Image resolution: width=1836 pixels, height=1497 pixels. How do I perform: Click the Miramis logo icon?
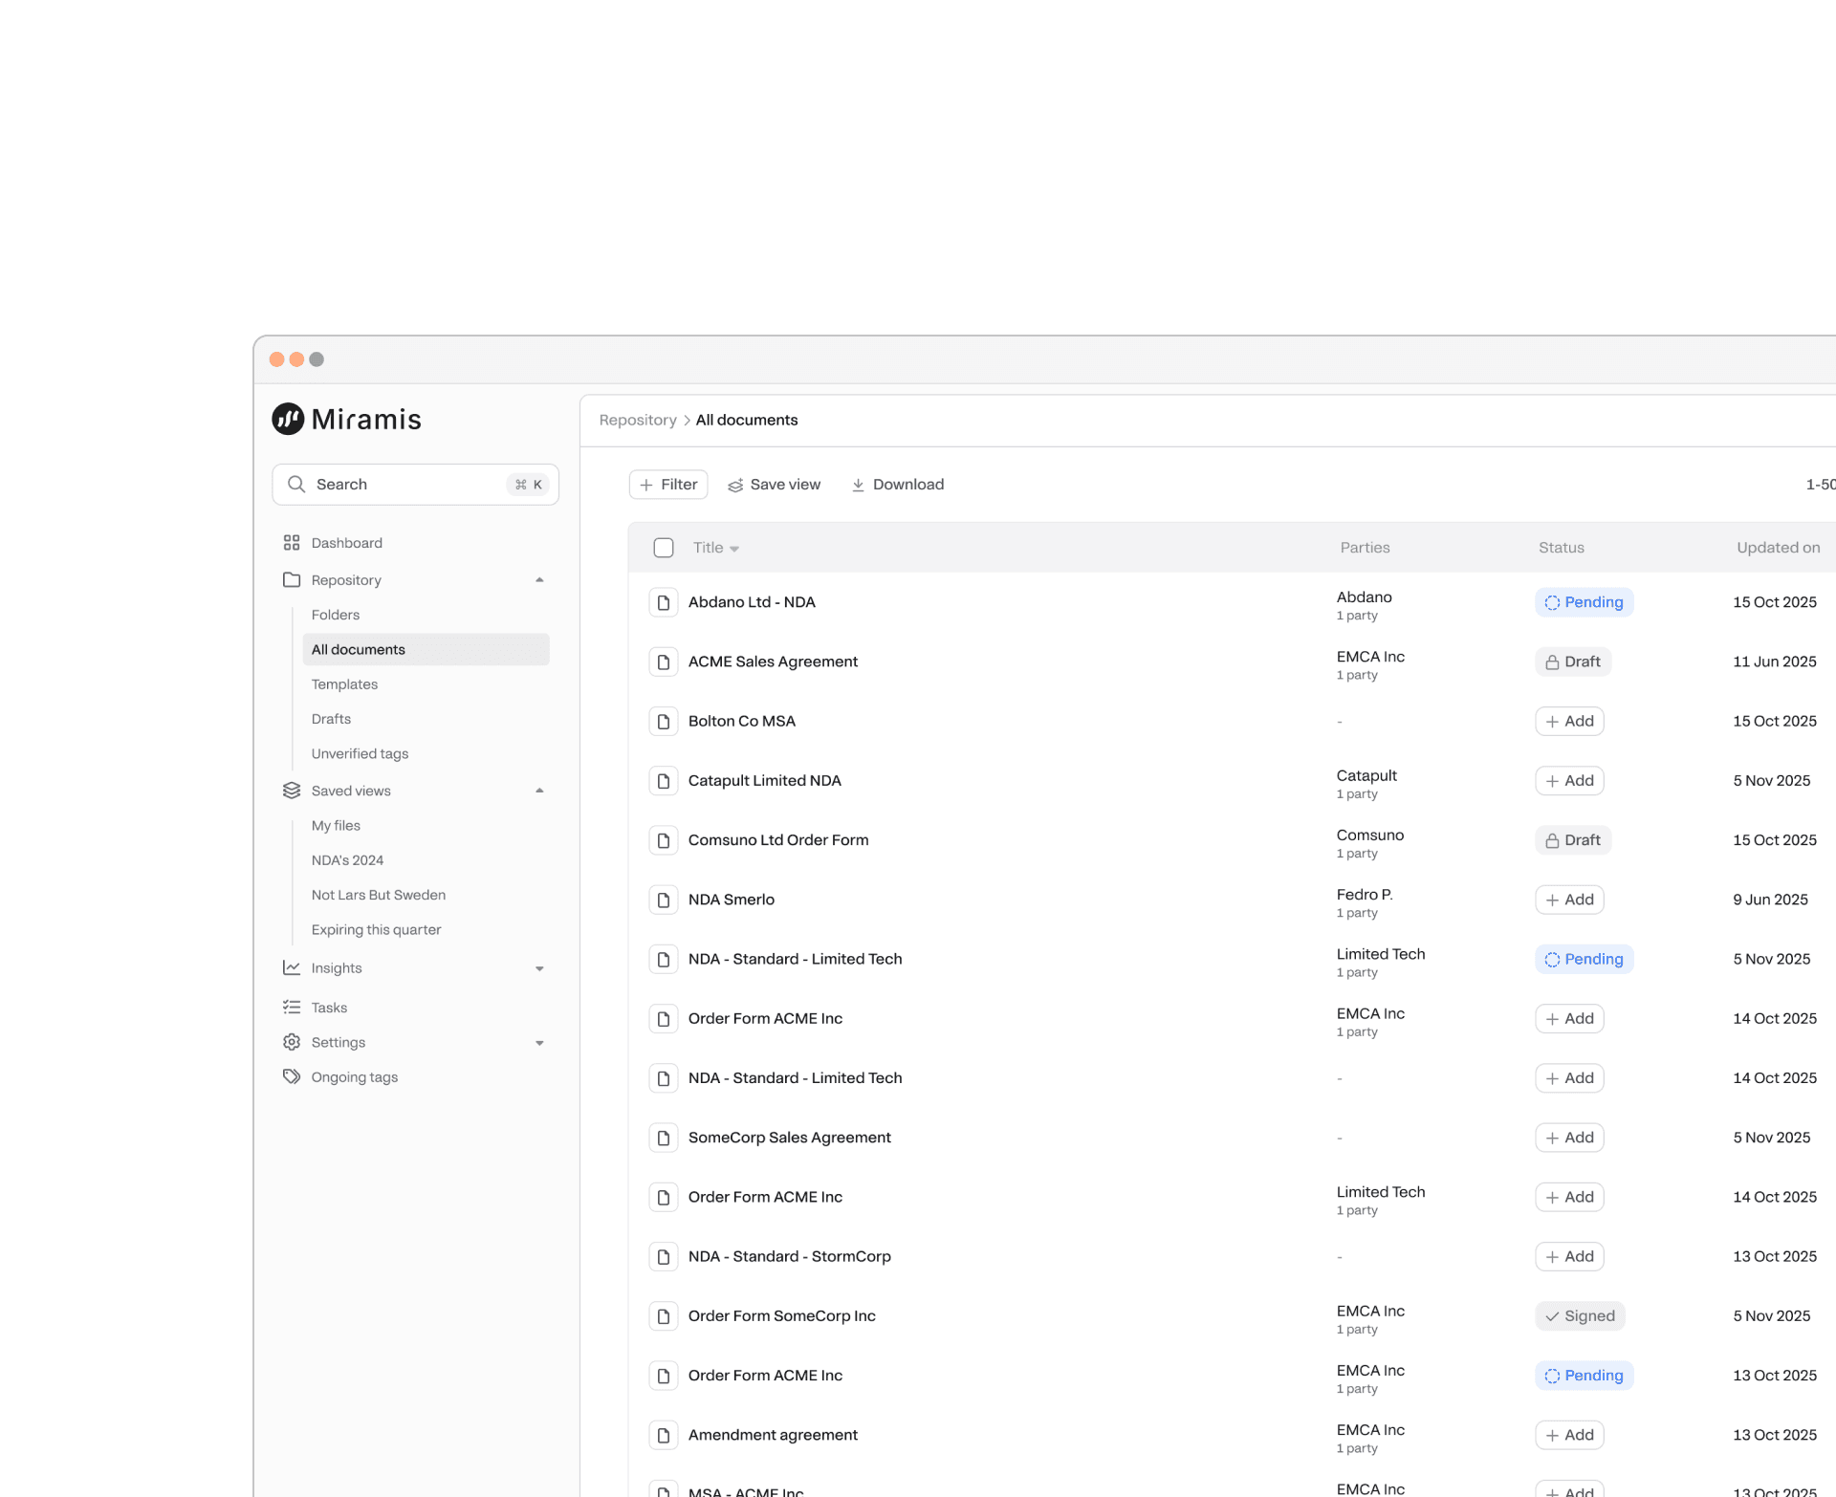point(288,419)
